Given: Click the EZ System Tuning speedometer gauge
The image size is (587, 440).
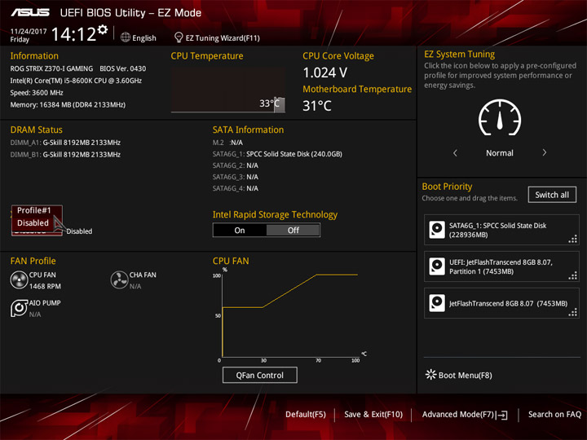Looking at the screenshot, I should point(500,117).
